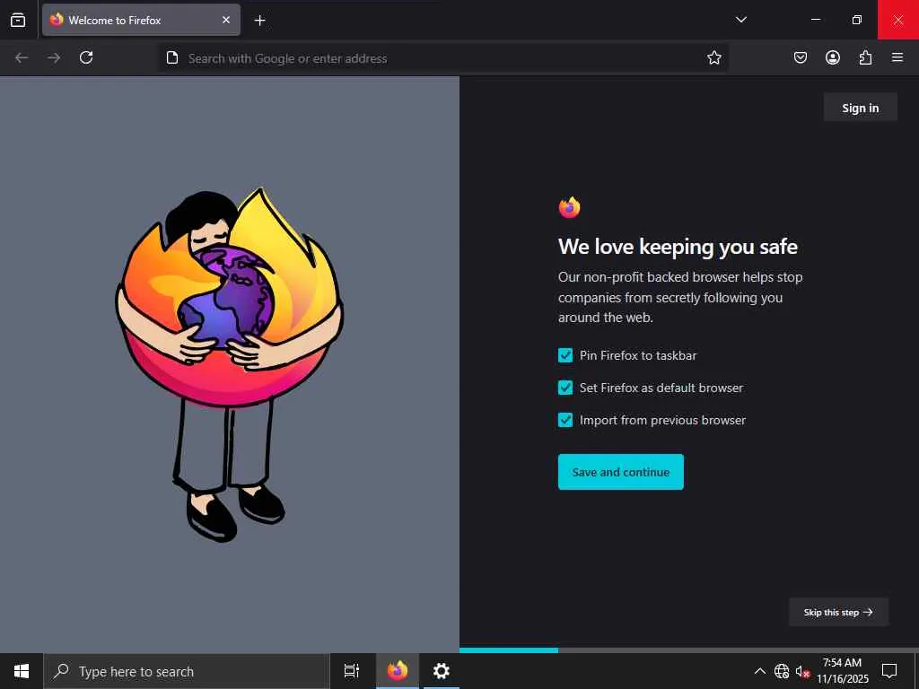
Task: Click the Firefox taskbar icon
Action: click(398, 671)
